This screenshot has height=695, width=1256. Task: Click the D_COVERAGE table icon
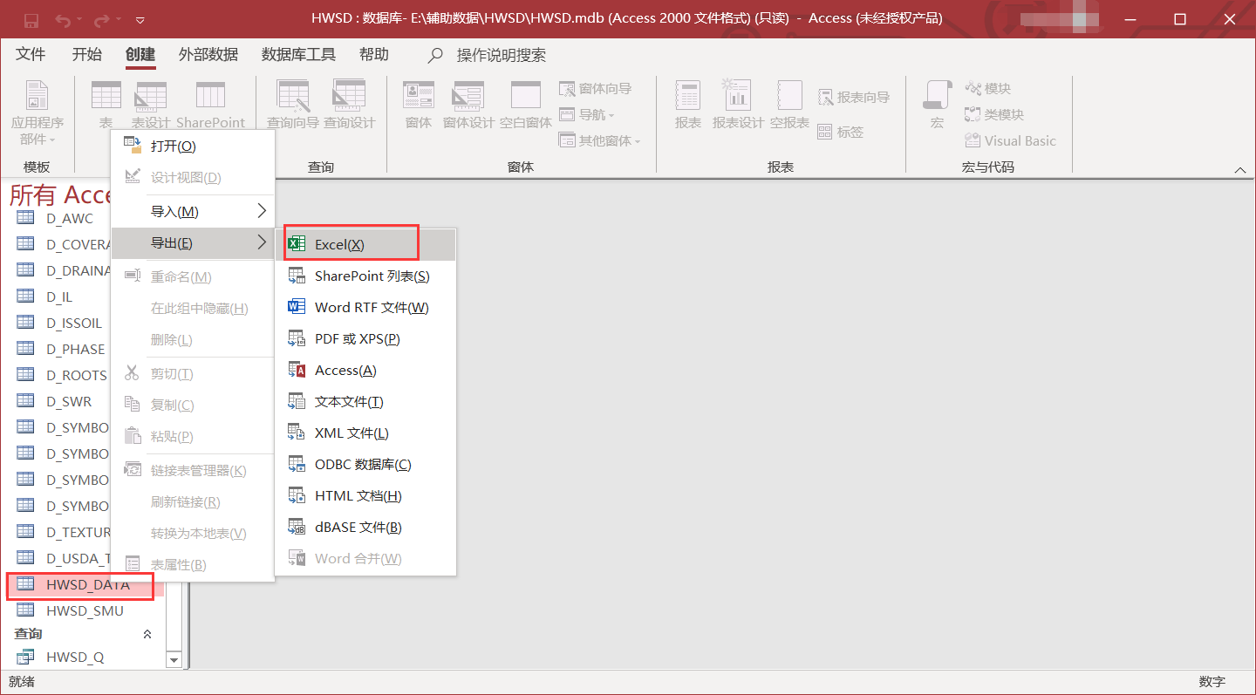pos(25,244)
